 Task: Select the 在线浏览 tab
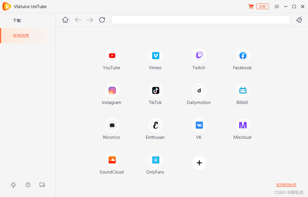[28, 36]
